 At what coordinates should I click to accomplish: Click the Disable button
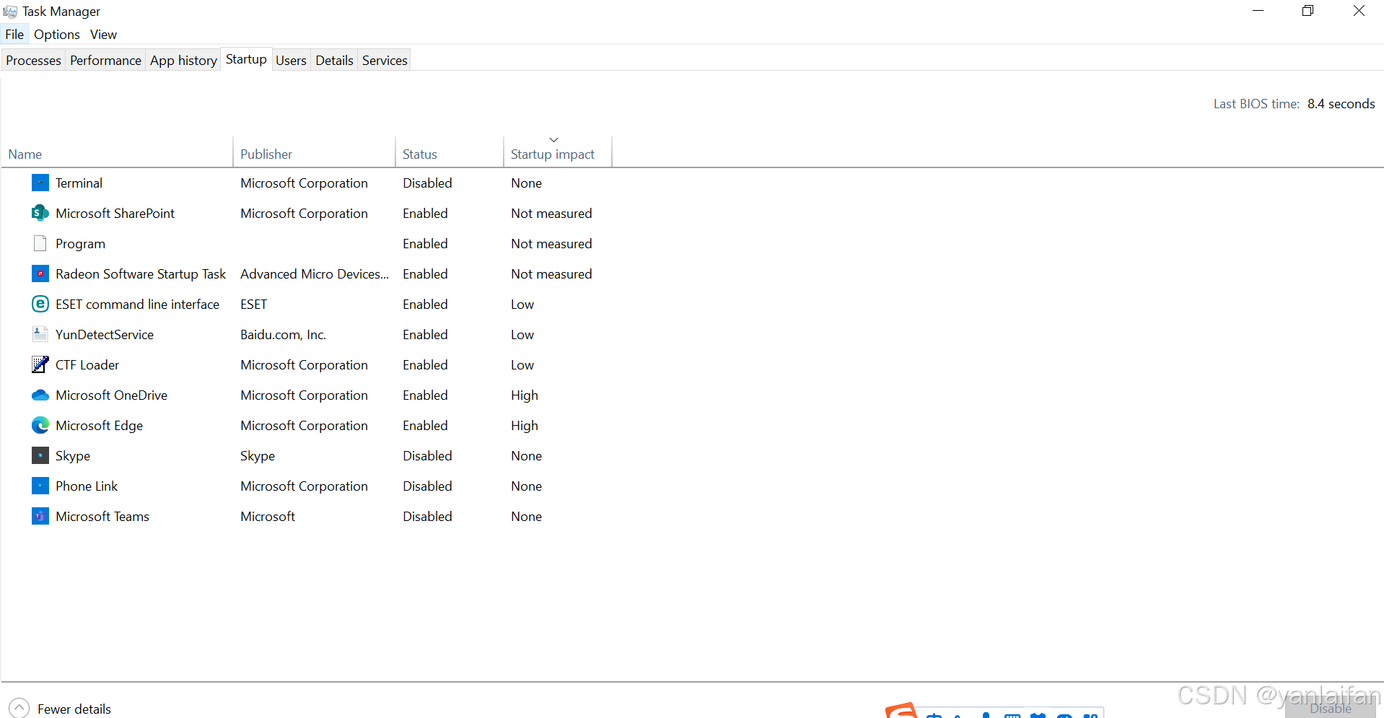click(x=1331, y=708)
